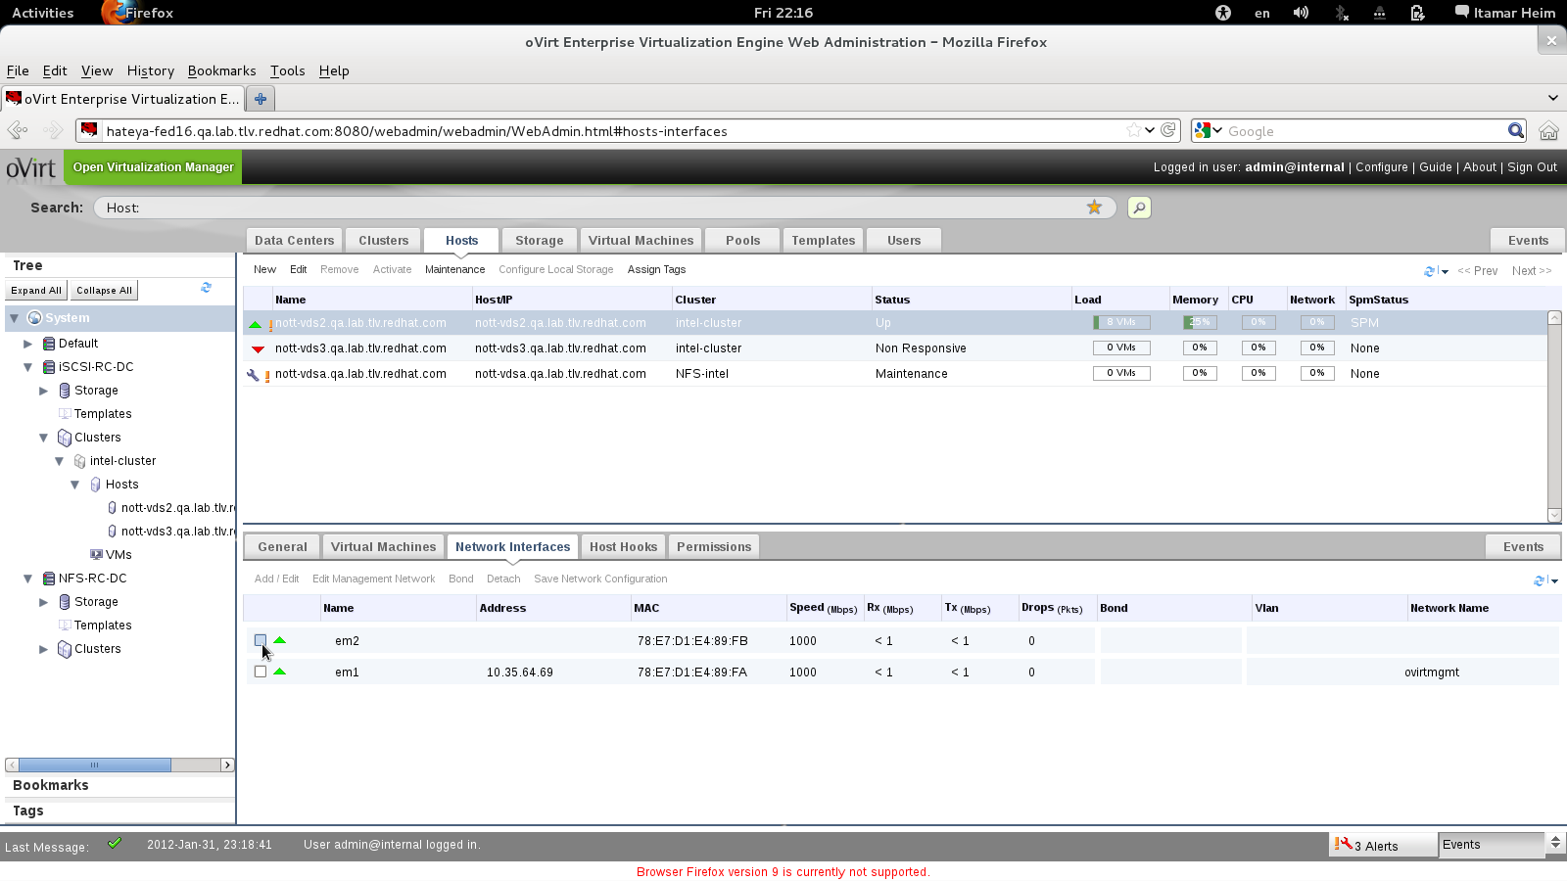The height and width of the screenshot is (881, 1567).
Task: Open the Firefox Bookmarks menu
Action: click(221, 70)
